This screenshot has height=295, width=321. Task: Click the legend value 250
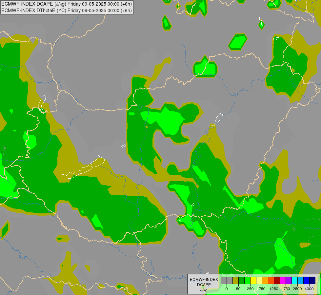(250, 289)
